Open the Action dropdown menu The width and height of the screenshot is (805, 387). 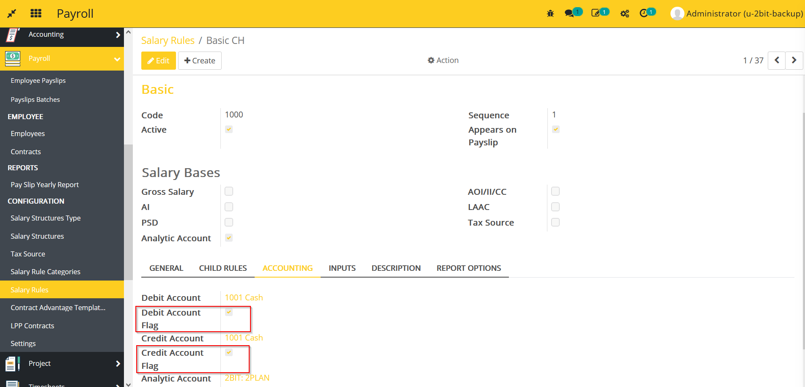coord(443,60)
